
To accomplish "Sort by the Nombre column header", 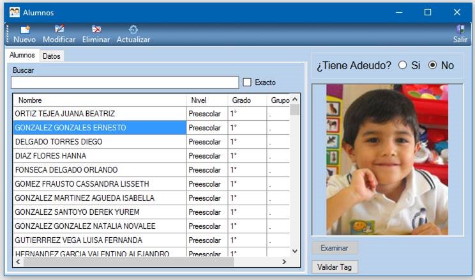I will click(99, 100).
